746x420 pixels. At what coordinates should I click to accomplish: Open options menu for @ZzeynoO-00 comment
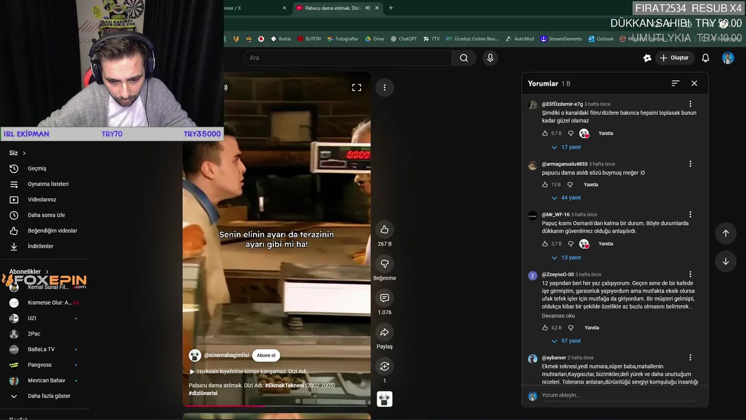[x=691, y=275]
